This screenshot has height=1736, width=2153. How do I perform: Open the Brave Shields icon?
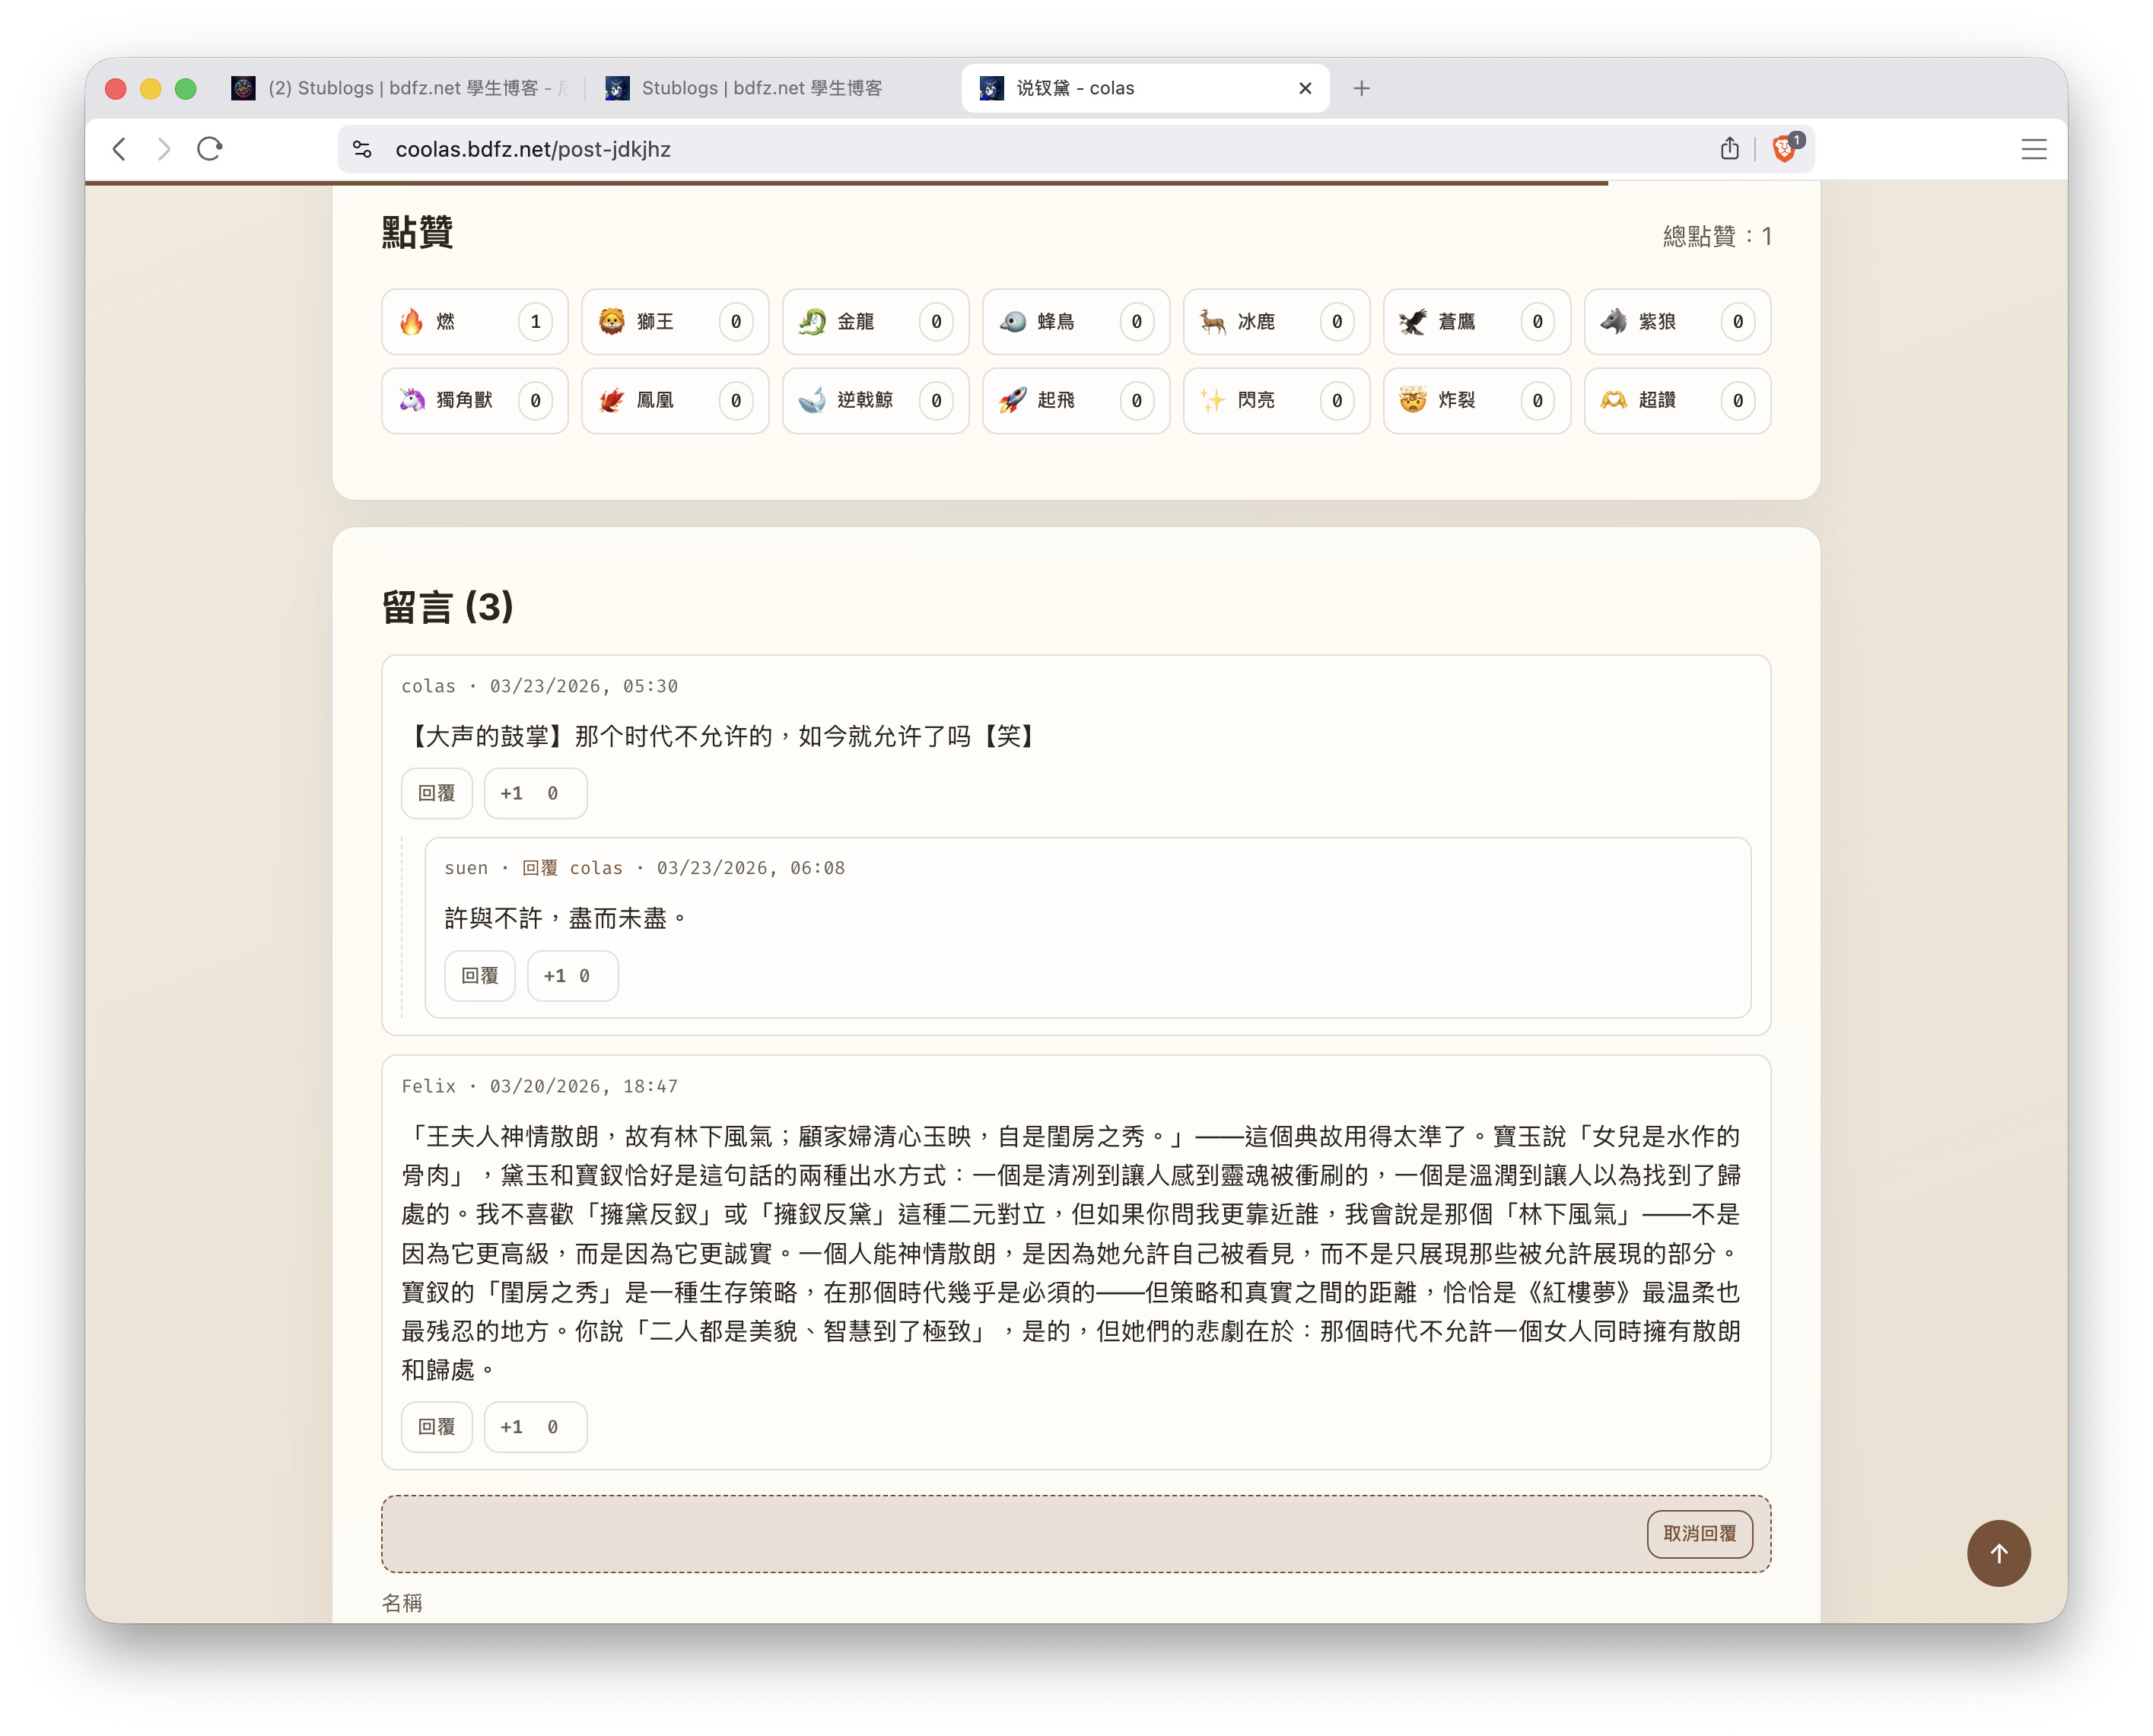click(1784, 149)
